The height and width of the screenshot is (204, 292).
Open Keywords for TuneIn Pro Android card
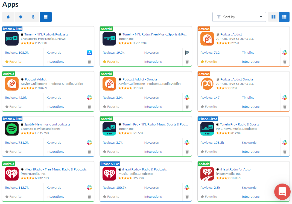click(151, 143)
